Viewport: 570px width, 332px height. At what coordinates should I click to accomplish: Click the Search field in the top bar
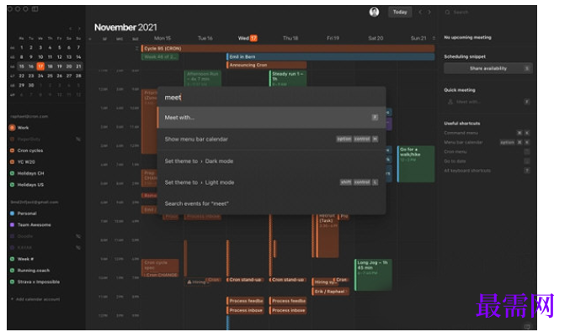click(487, 12)
